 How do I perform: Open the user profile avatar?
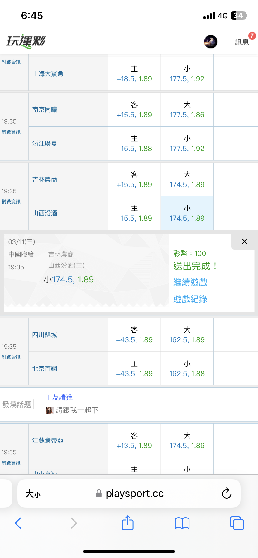tap(211, 42)
